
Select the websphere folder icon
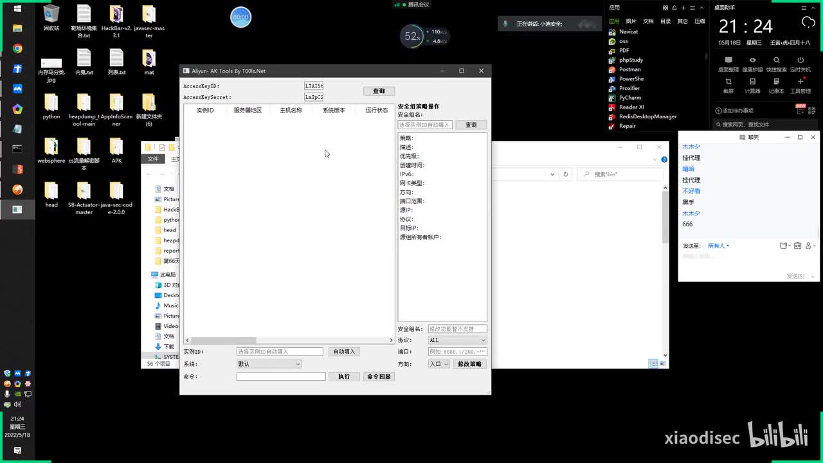pyautogui.click(x=51, y=150)
